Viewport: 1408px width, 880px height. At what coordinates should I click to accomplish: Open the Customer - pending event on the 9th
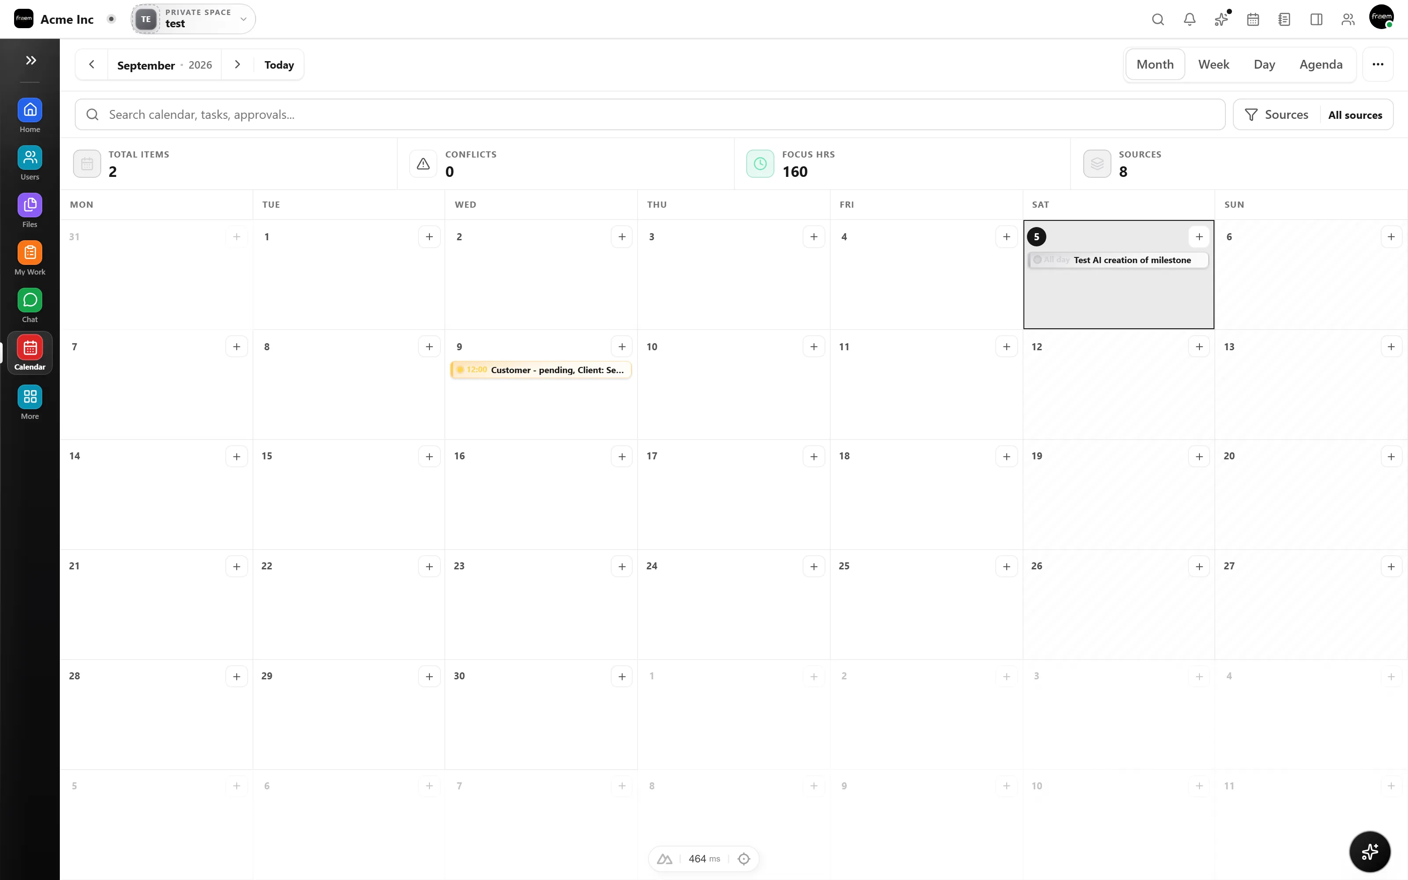pos(540,370)
